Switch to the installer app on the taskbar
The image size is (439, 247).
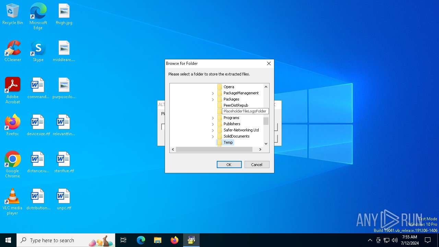(191, 240)
